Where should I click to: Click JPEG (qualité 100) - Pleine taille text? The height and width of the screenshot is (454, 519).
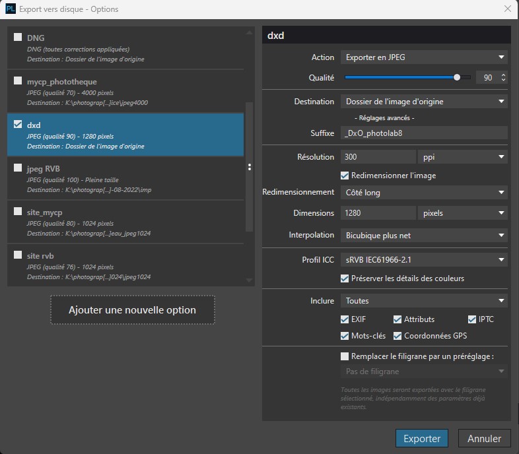[x=73, y=180]
